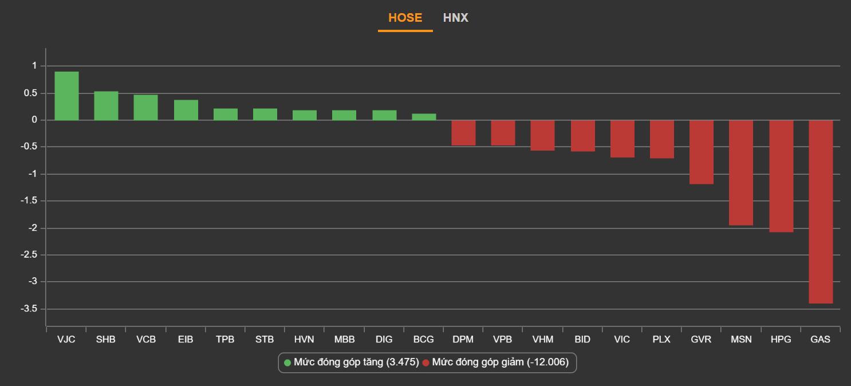Image resolution: width=851 pixels, height=386 pixels.
Task: Select the HPG red bar
Action: click(x=781, y=176)
